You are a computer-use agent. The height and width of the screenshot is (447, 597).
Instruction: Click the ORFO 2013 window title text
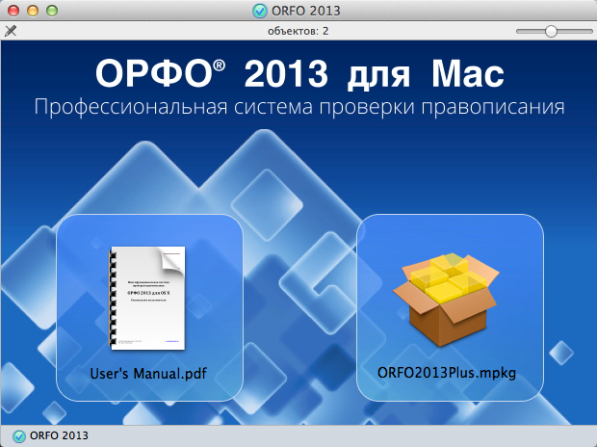306,11
